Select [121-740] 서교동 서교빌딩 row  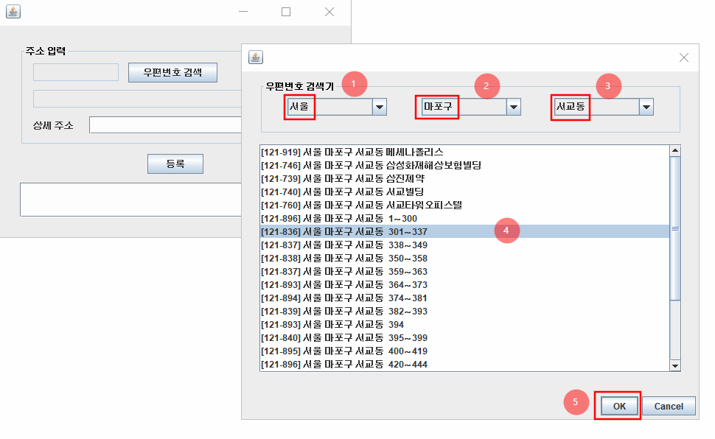[x=464, y=192]
